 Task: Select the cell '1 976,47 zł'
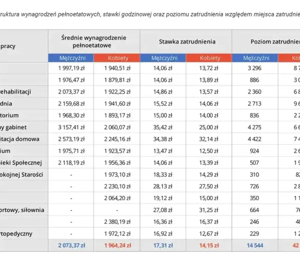(x=71, y=80)
